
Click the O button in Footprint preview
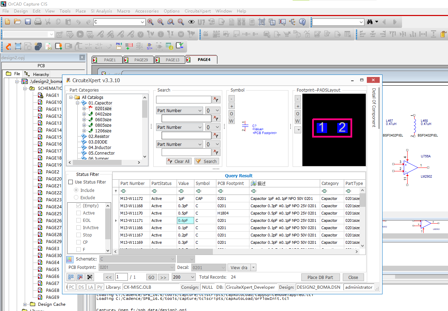pos(298,114)
